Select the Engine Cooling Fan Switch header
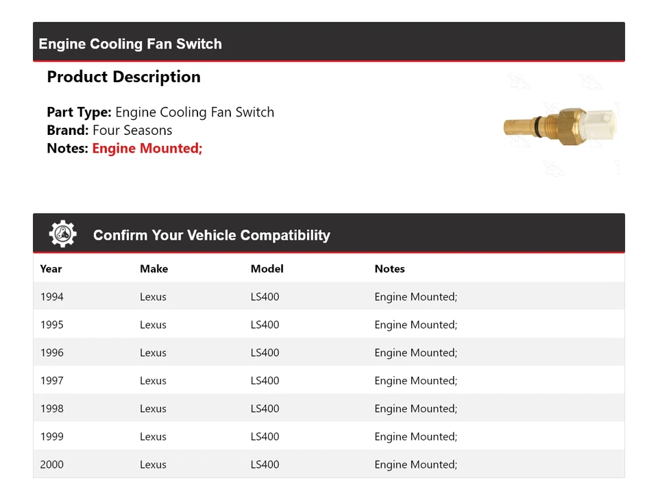 coord(130,44)
